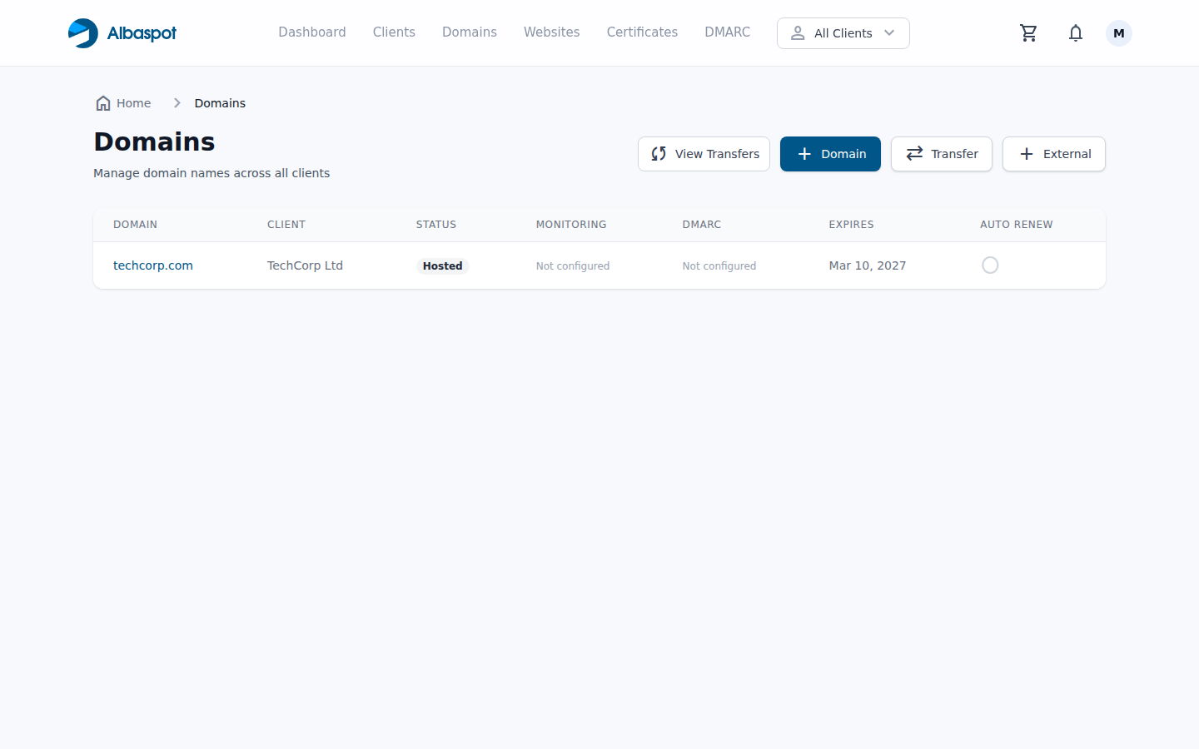Click the All Clients chevron arrow
The height and width of the screenshot is (749, 1199).
coord(889,33)
